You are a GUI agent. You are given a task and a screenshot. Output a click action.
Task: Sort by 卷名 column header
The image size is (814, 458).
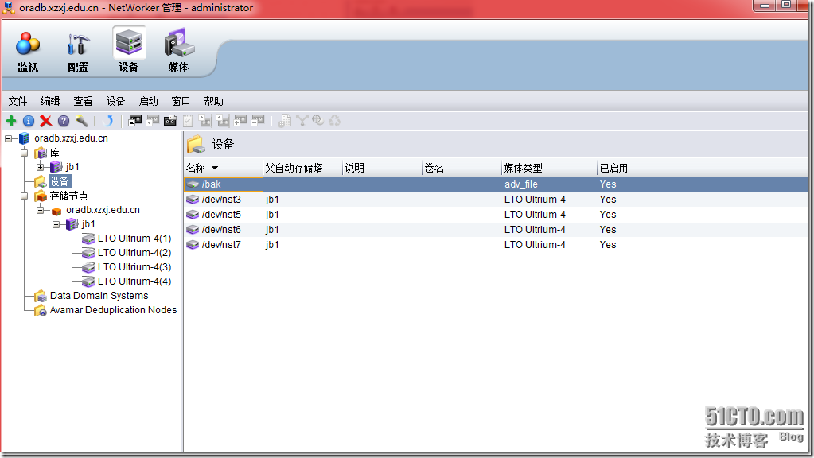pos(462,168)
